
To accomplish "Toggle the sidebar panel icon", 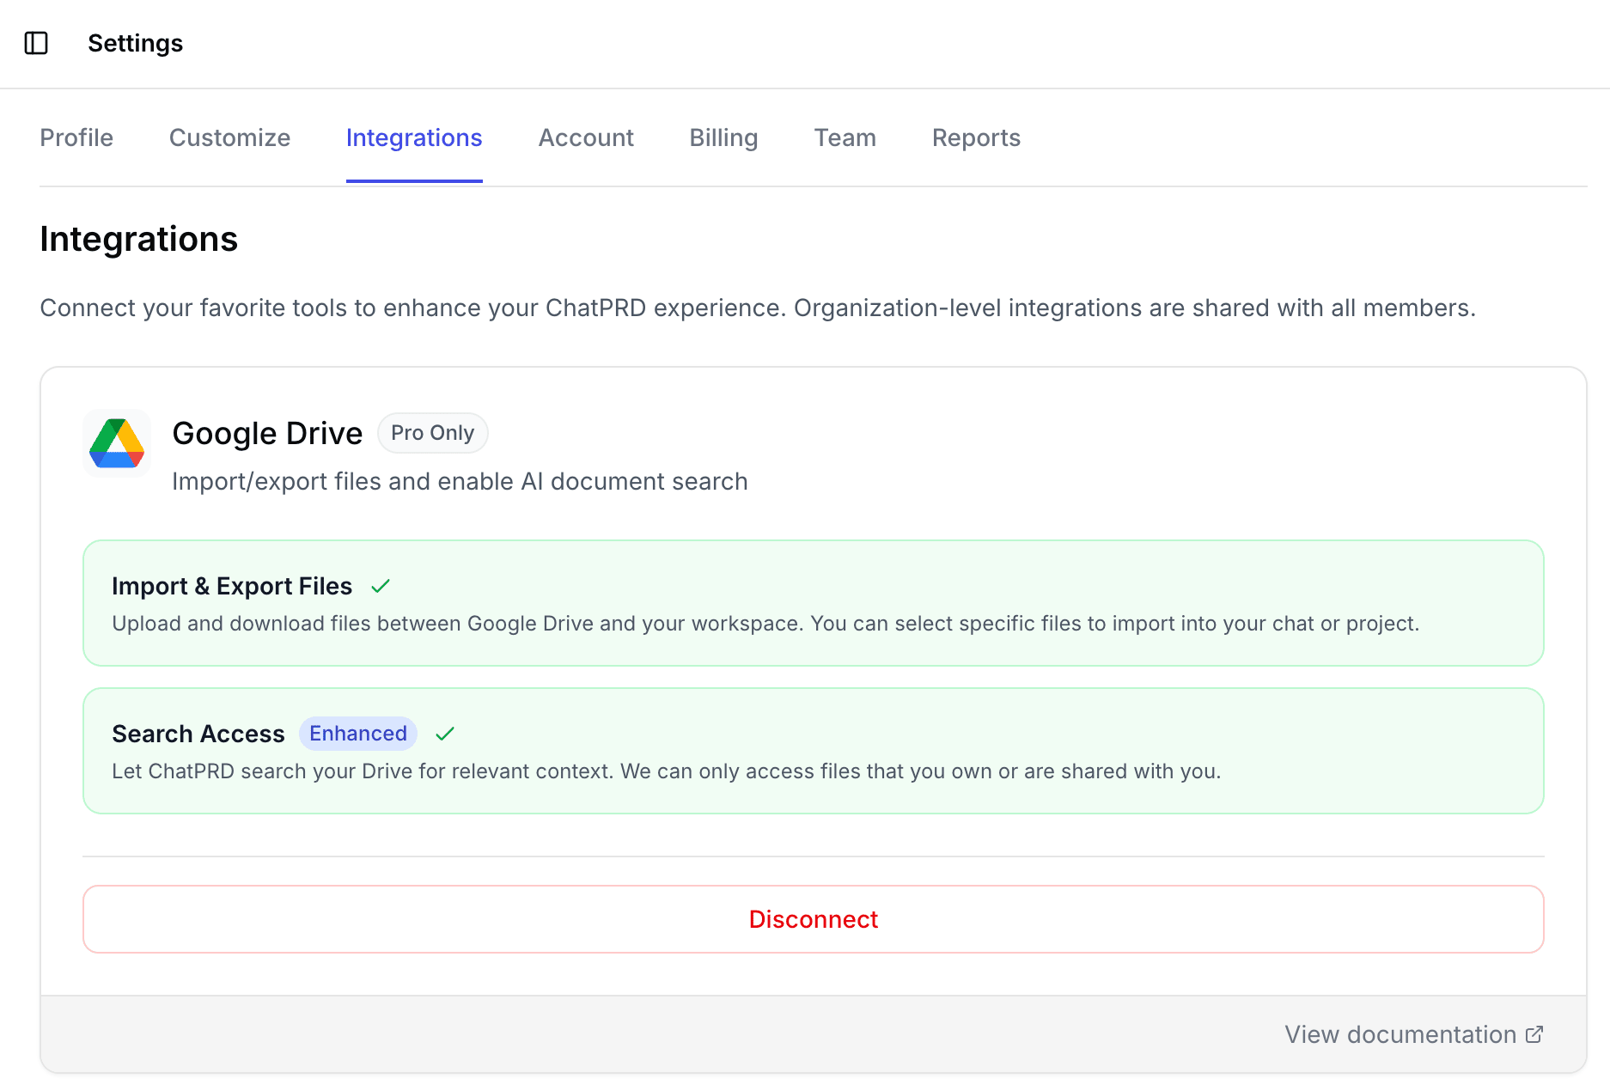I will pyautogui.click(x=36, y=43).
